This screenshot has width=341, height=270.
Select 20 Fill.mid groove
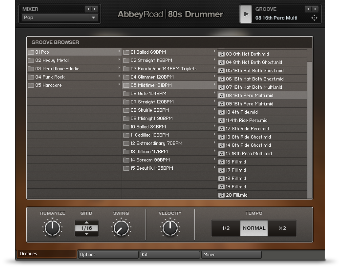[x=262, y=195]
